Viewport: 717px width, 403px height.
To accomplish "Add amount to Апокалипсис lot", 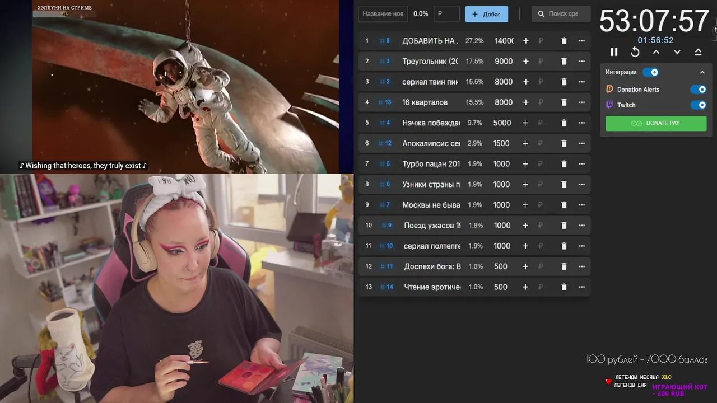I will tap(525, 143).
